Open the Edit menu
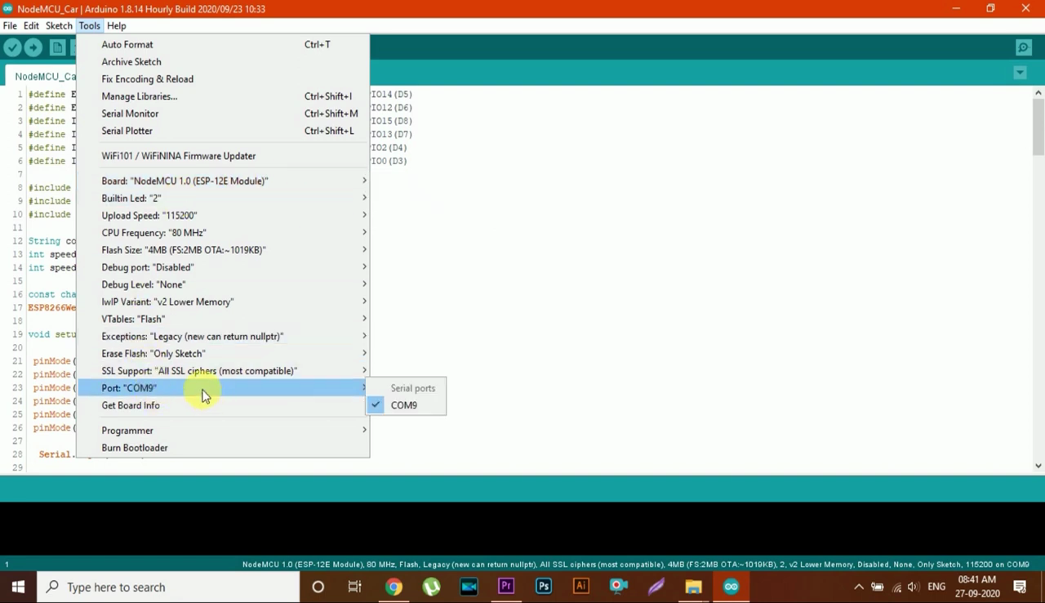 31,25
